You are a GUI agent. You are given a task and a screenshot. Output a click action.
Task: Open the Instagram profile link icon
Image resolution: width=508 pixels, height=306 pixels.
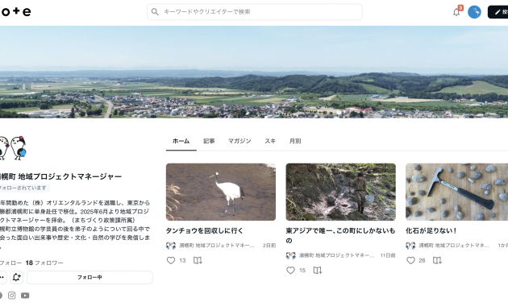11,296
